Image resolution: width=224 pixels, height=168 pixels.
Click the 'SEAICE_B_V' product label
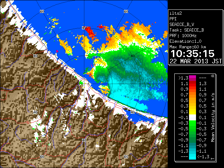[182, 24]
